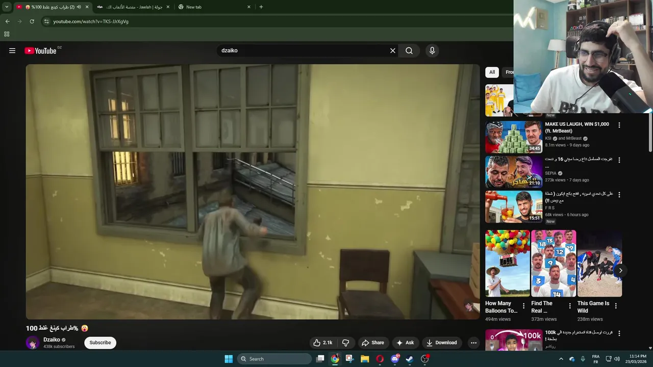Click the video player to pause
653x367 pixels.
pos(253,192)
